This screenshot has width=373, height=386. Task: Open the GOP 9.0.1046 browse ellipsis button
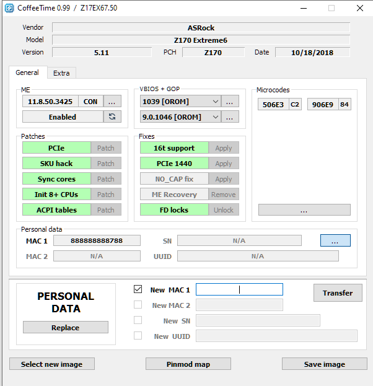point(230,116)
